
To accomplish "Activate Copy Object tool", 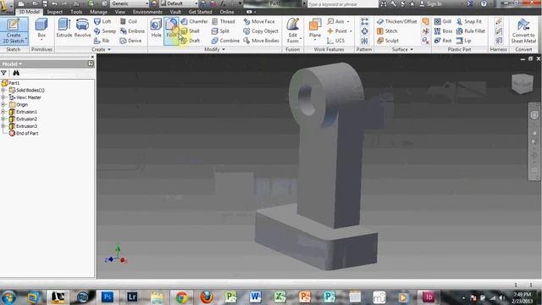I will (x=261, y=31).
